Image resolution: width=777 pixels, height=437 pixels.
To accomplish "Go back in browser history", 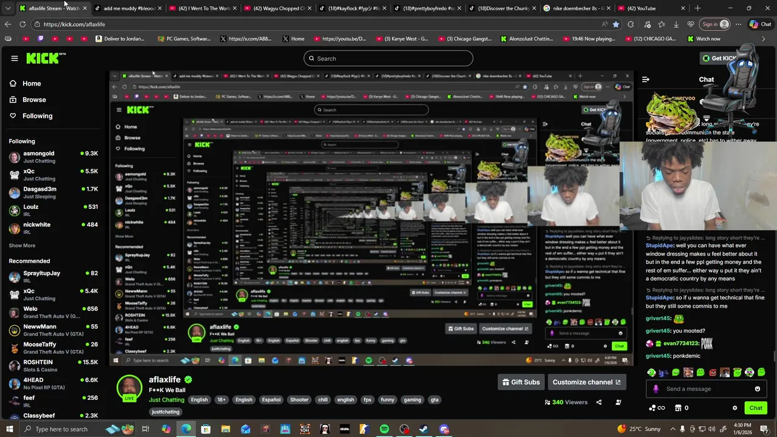I will (7, 24).
